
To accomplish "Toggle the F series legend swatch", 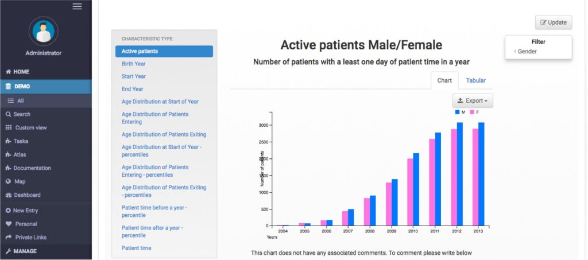I will coord(472,112).
